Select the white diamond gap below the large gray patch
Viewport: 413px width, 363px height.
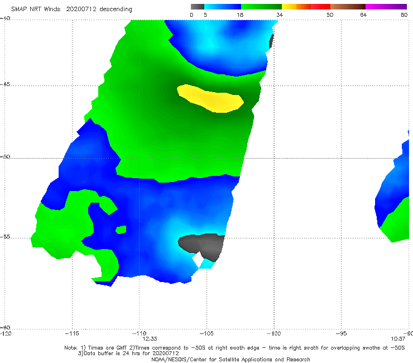click(198, 260)
